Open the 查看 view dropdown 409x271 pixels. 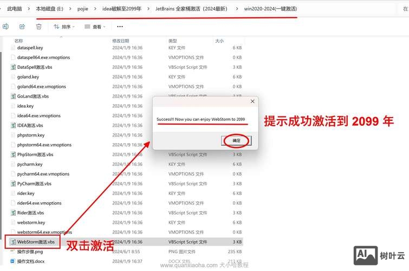point(95,27)
